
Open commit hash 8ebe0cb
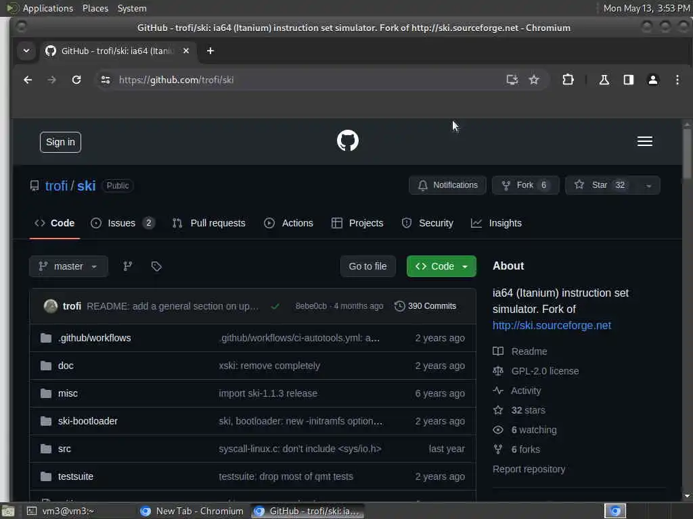pos(311,306)
